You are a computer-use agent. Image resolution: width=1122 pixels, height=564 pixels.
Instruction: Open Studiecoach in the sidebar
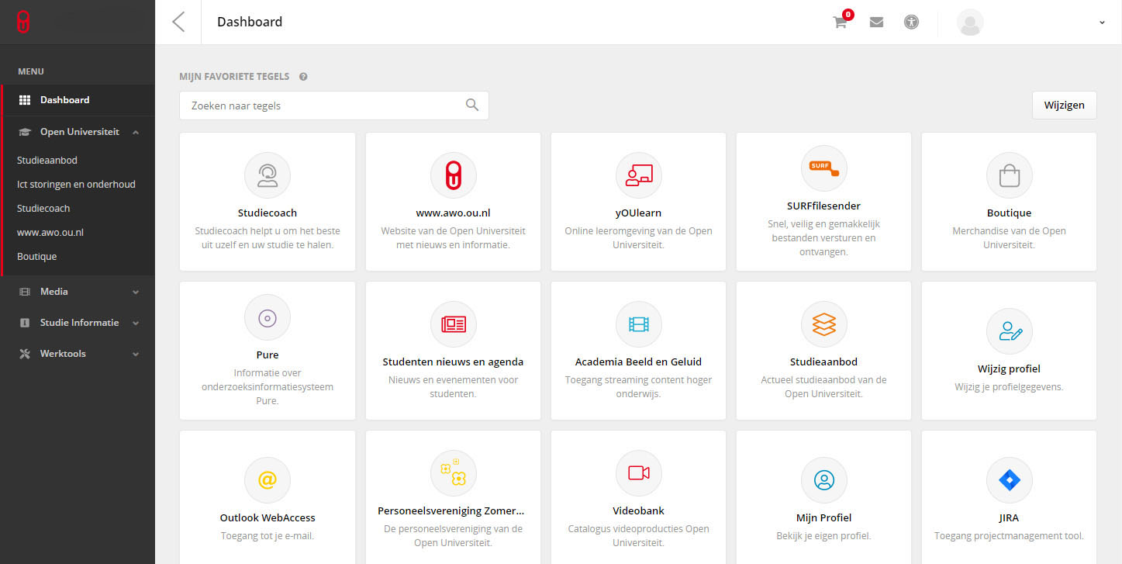(43, 209)
